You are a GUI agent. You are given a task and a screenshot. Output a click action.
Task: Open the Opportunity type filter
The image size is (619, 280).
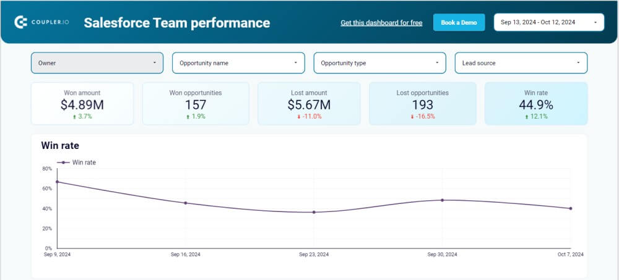(379, 63)
